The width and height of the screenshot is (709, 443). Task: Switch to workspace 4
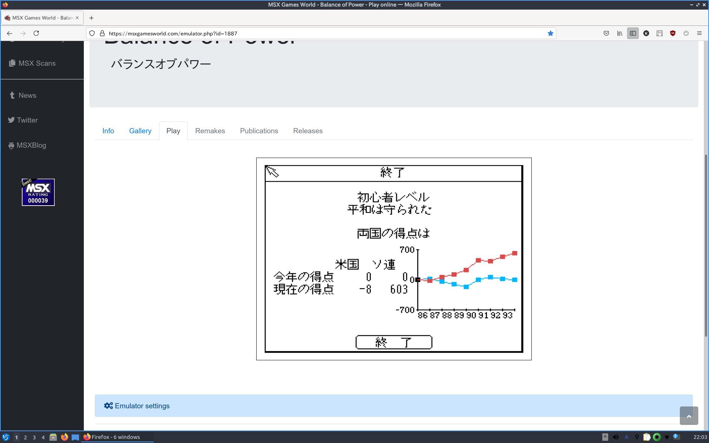(43, 437)
